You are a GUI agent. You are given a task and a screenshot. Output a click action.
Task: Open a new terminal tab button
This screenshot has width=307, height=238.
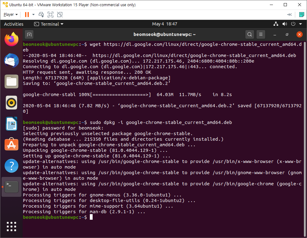pyautogui.click(x=29, y=34)
